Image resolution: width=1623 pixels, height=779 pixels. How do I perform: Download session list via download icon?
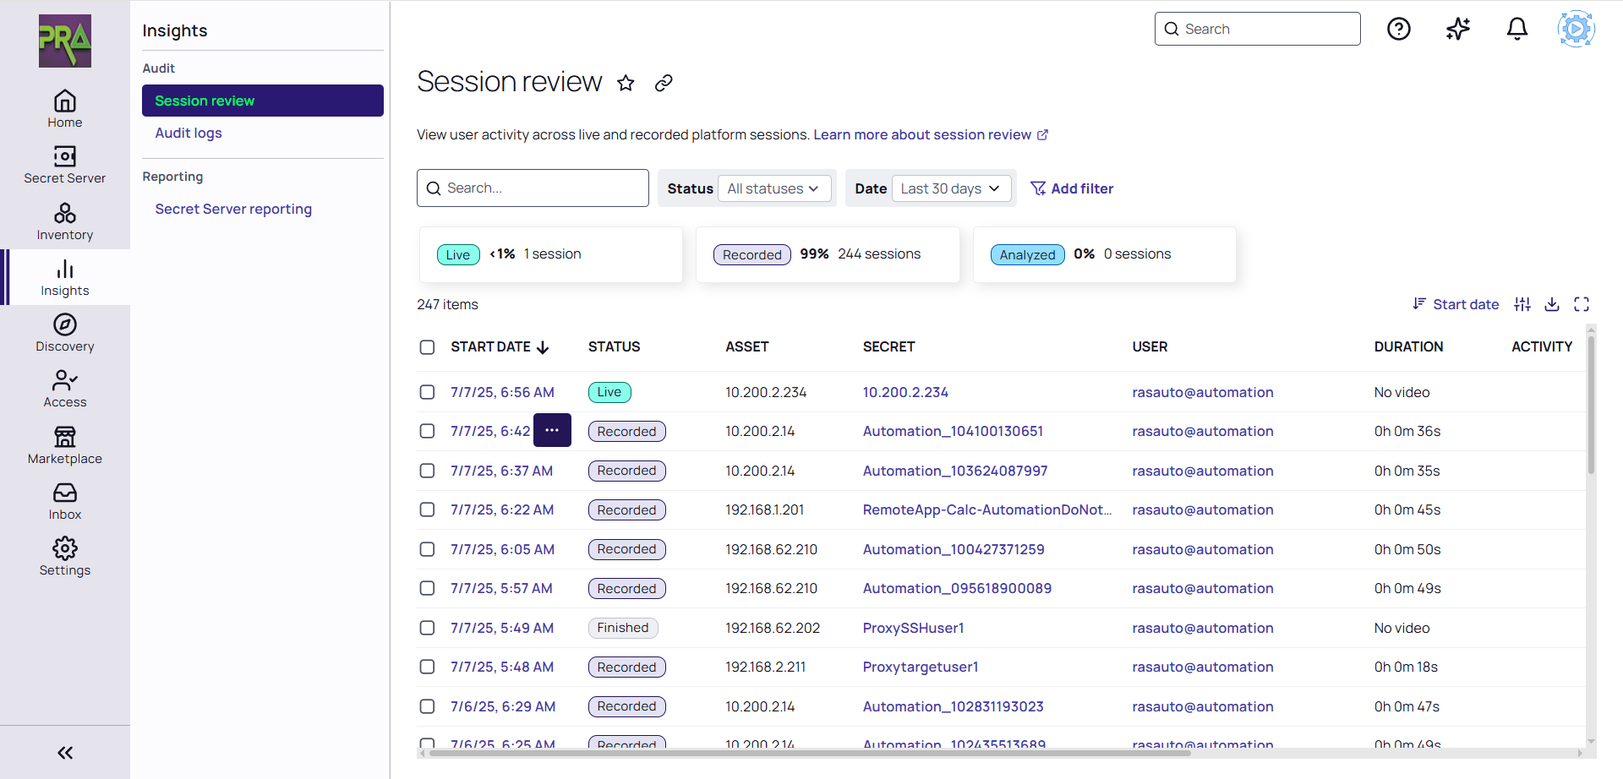pos(1552,304)
